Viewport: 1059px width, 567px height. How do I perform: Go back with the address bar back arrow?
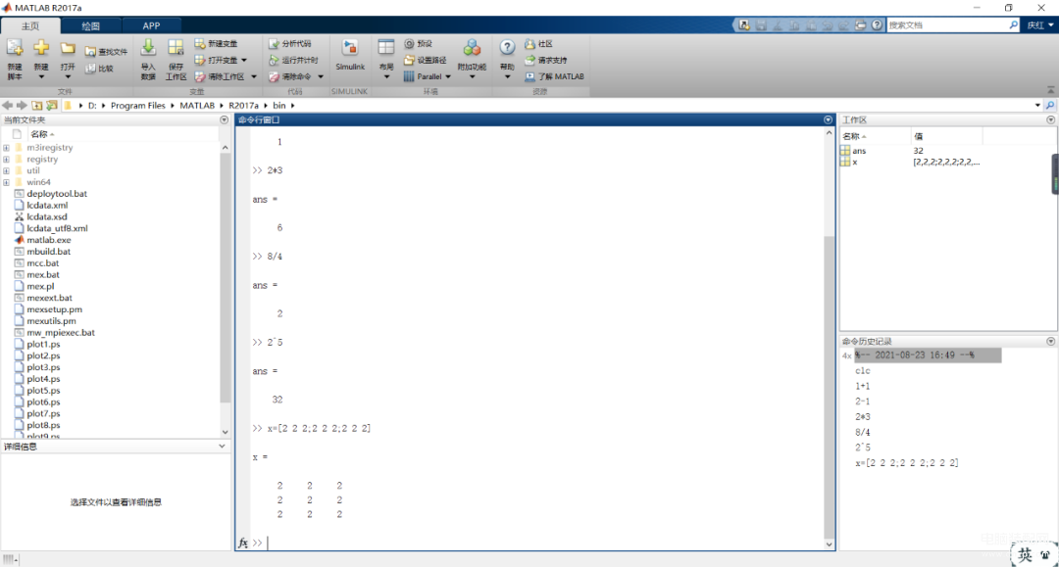(7, 105)
